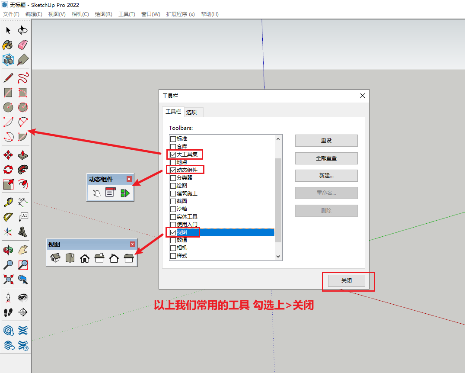465x373 pixels.
Task: Toggle the 动态组件 checkbox
Action: [x=173, y=170]
